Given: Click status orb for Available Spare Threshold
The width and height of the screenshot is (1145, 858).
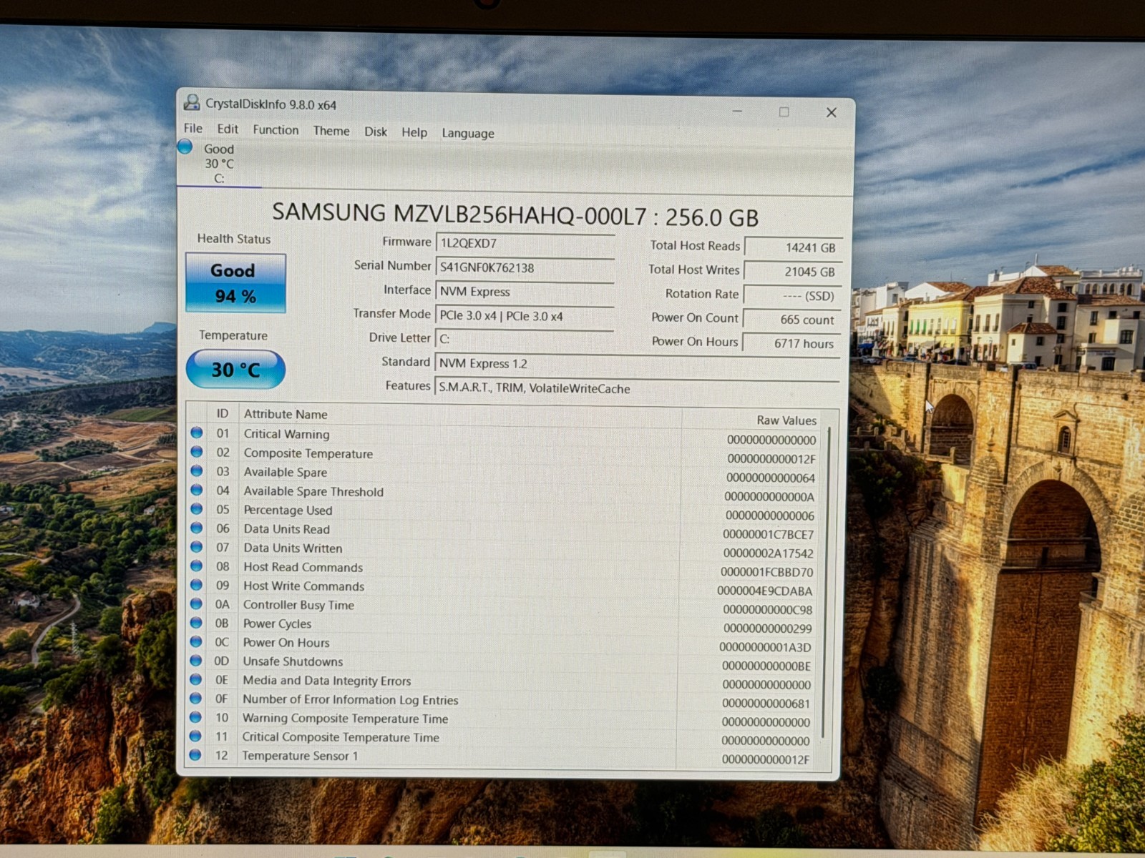Looking at the screenshot, I should pyautogui.click(x=197, y=490).
